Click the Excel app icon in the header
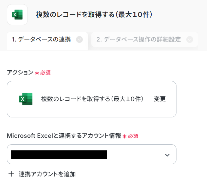The height and width of the screenshot is (181, 207). click(17, 15)
